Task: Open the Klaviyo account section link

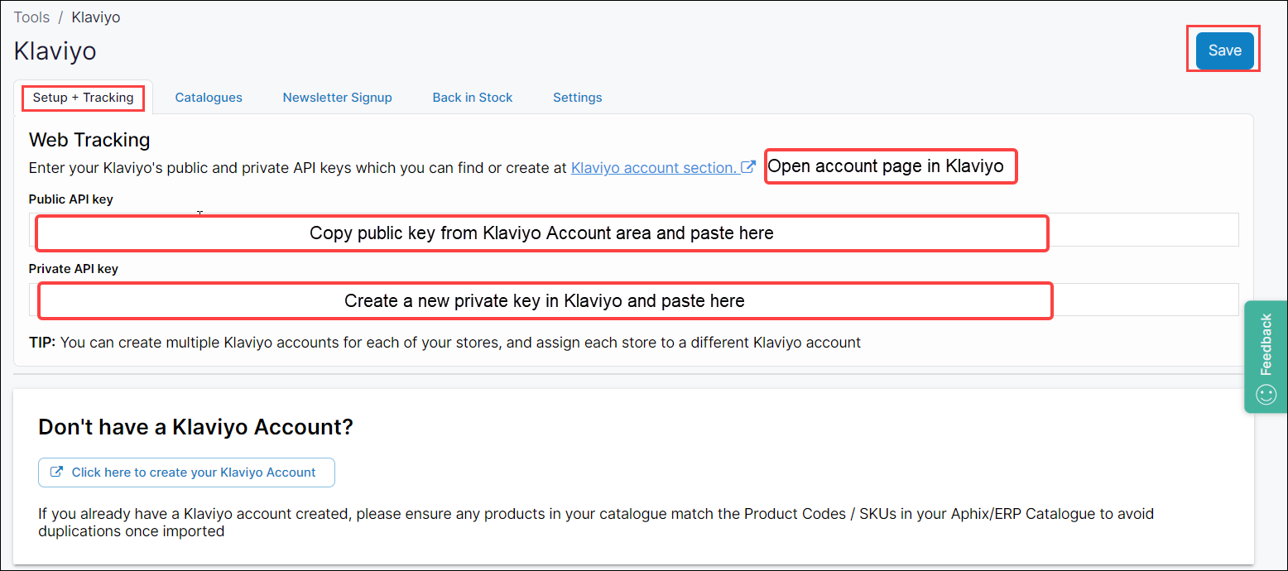Action: click(x=654, y=168)
